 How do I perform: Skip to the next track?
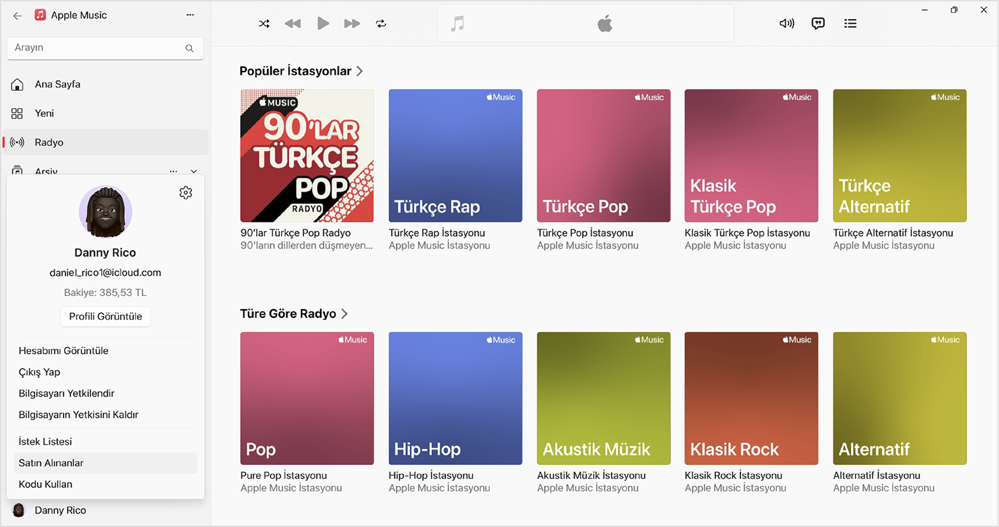click(x=352, y=24)
